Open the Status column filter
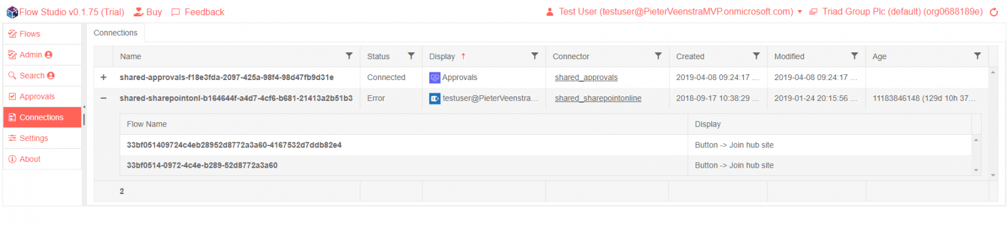 pyautogui.click(x=411, y=56)
